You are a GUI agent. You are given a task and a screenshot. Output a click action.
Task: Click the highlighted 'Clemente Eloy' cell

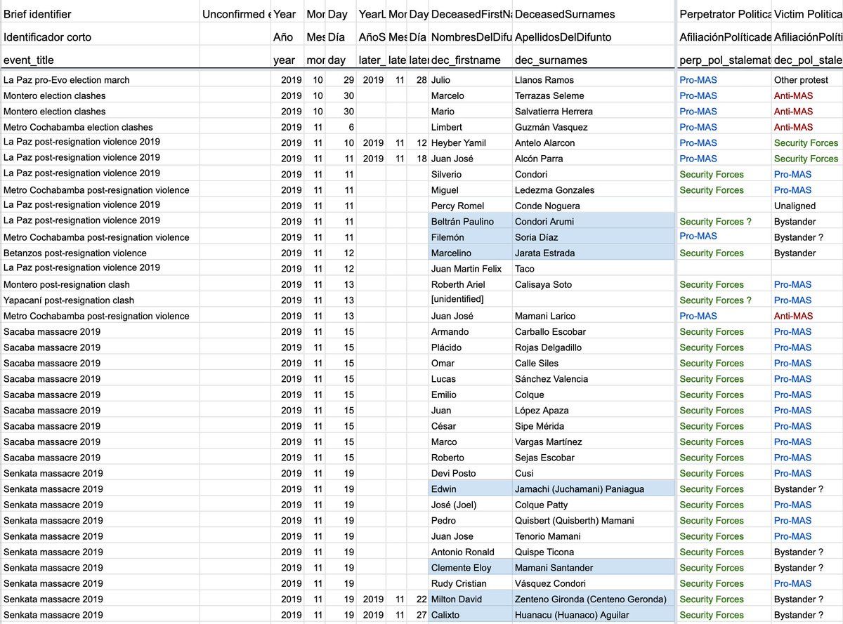click(x=462, y=568)
